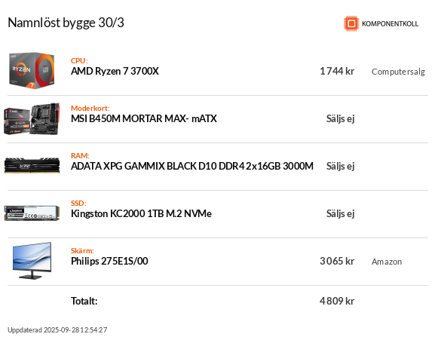The width and height of the screenshot is (435, 340).
Task: Open the Philips monitor product image
Action: click(x=32, y=261)
